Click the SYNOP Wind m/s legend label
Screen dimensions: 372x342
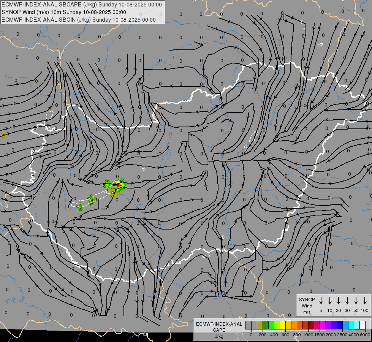point(307,306)
